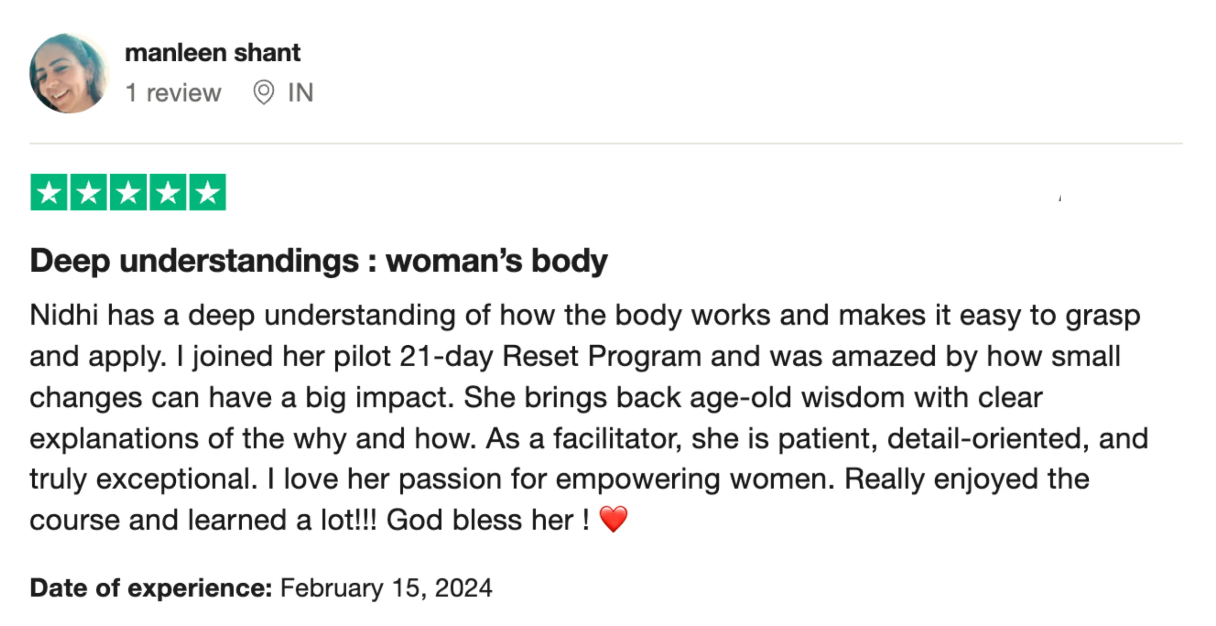Click the small mark right of stars
This screenshot has width=1216, height=626.
pos(1060,198)
